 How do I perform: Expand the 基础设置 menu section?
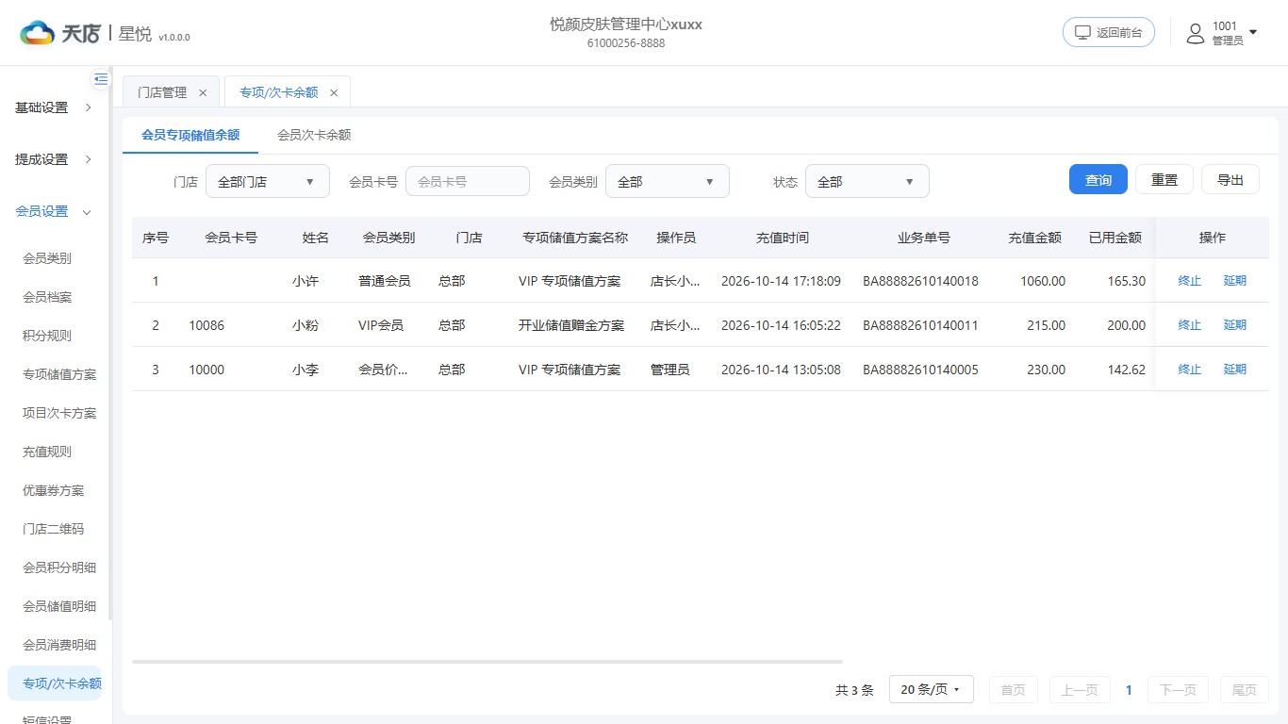tap(55, 107)
